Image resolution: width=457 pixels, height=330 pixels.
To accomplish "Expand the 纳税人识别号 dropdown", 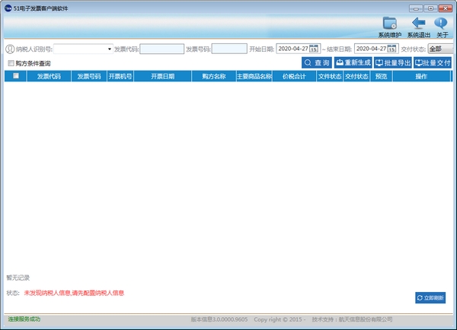I will 109,49.
